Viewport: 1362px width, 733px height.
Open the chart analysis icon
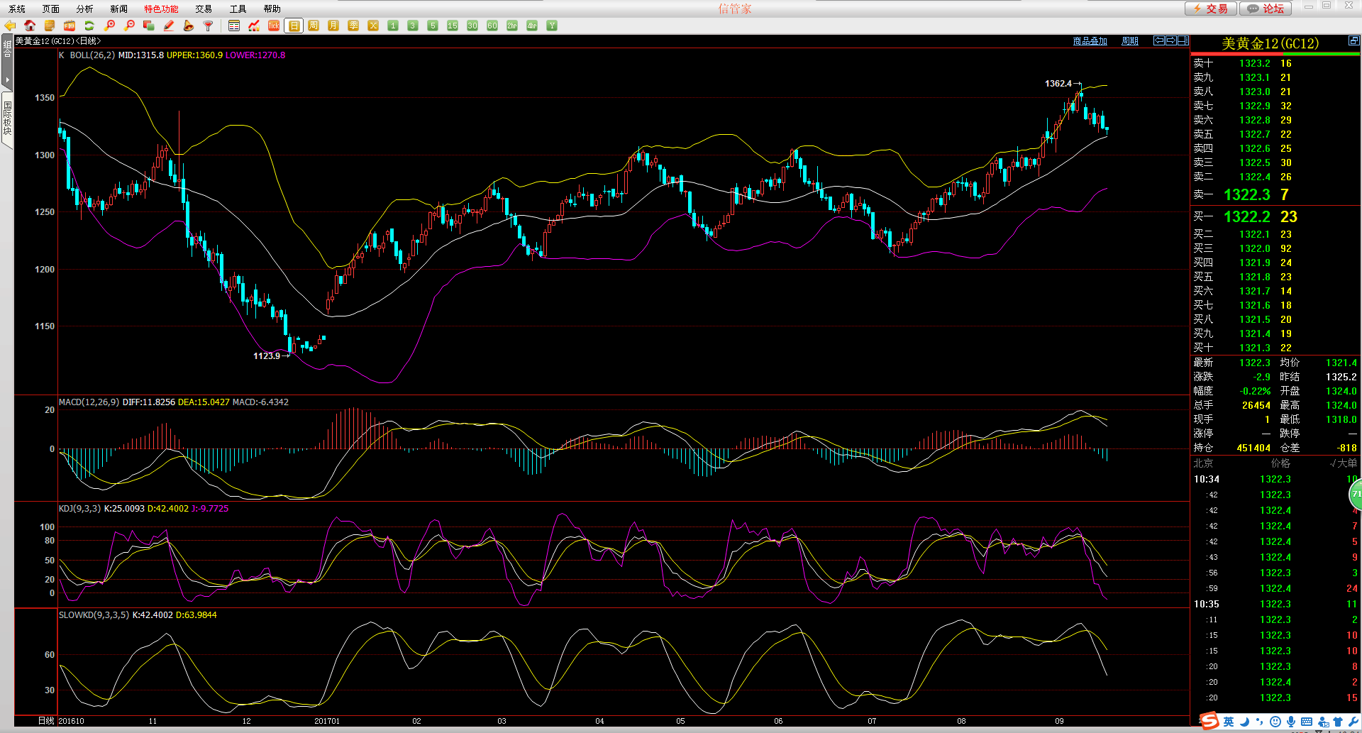[254, 26]
